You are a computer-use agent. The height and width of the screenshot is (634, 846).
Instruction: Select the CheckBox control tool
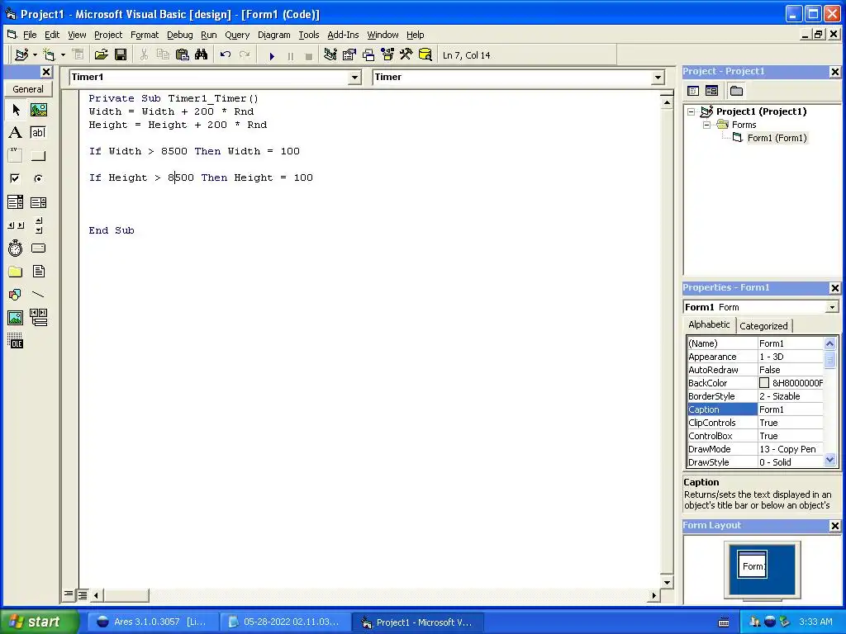16,178
